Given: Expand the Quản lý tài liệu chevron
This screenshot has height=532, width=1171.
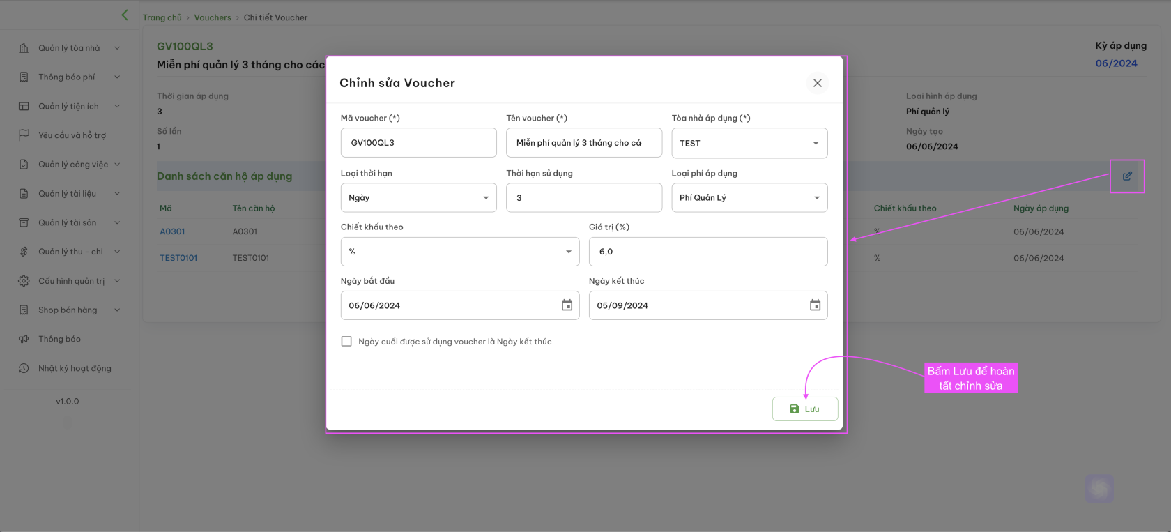Looking at the screenshot, I should pos(117,194).
